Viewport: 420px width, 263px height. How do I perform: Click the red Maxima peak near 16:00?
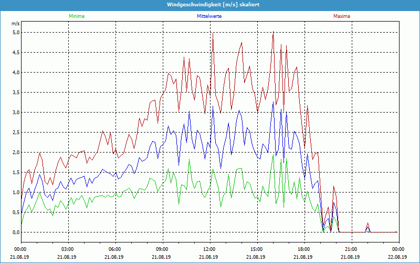(273, 32)
